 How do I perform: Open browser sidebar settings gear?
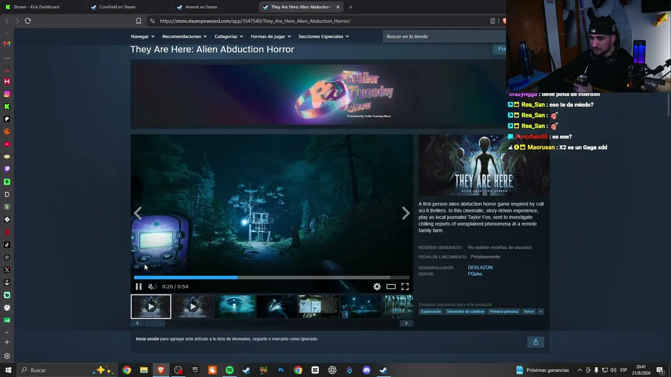[x=7, y=356]
